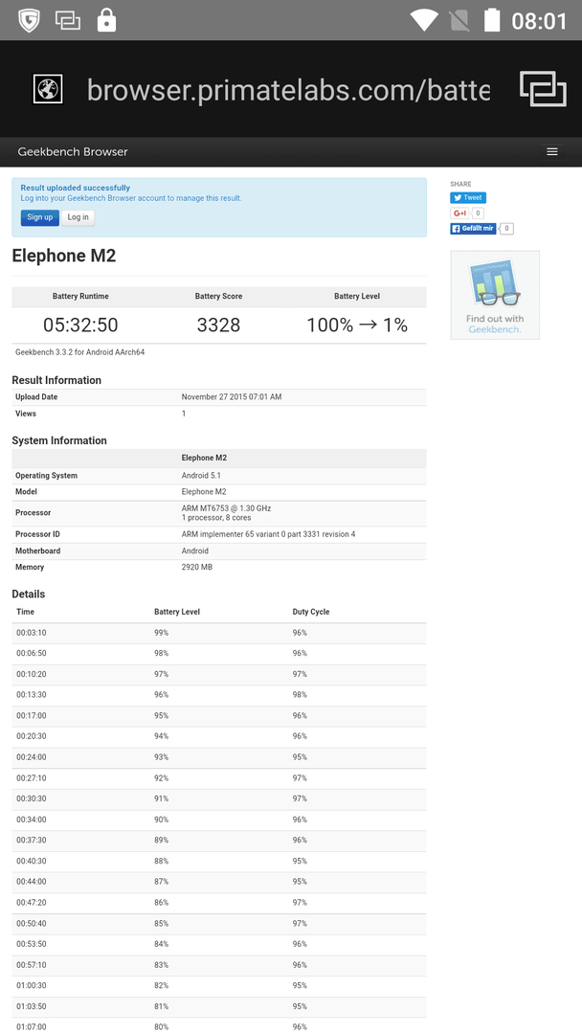This screenshot has width=582, height=1034.
Task: Select the 01:07:00 time row
Action: point(219,1026)
